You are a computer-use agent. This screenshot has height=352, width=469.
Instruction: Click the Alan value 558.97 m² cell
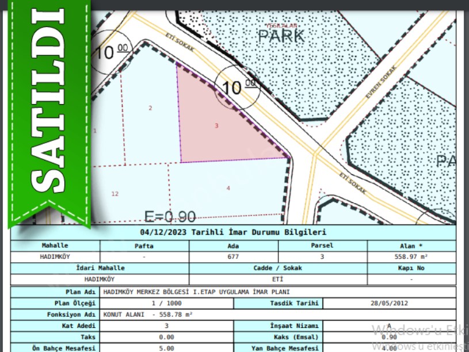pyautogui.click(x=411, y=257)
